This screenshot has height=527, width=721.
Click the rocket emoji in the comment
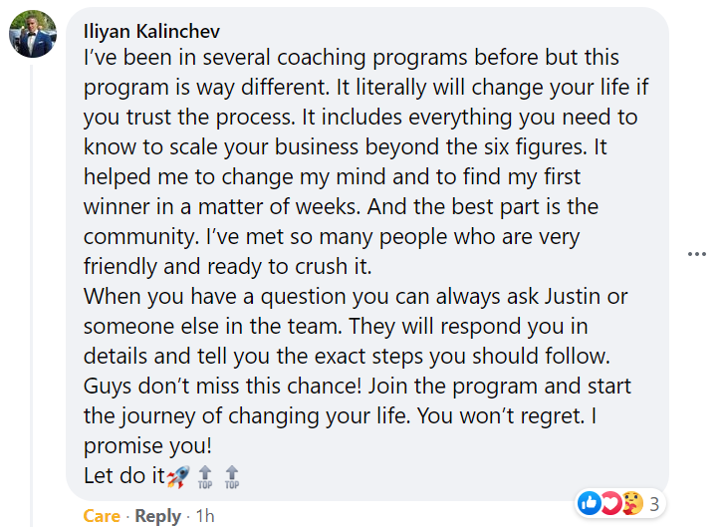(177, 476)
